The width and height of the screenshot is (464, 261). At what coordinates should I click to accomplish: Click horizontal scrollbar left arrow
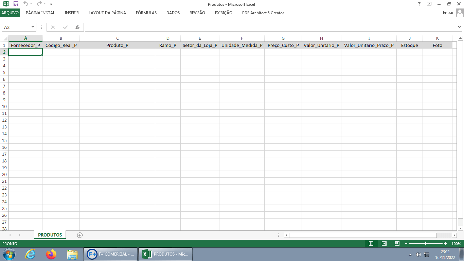[x=286, y=235]
